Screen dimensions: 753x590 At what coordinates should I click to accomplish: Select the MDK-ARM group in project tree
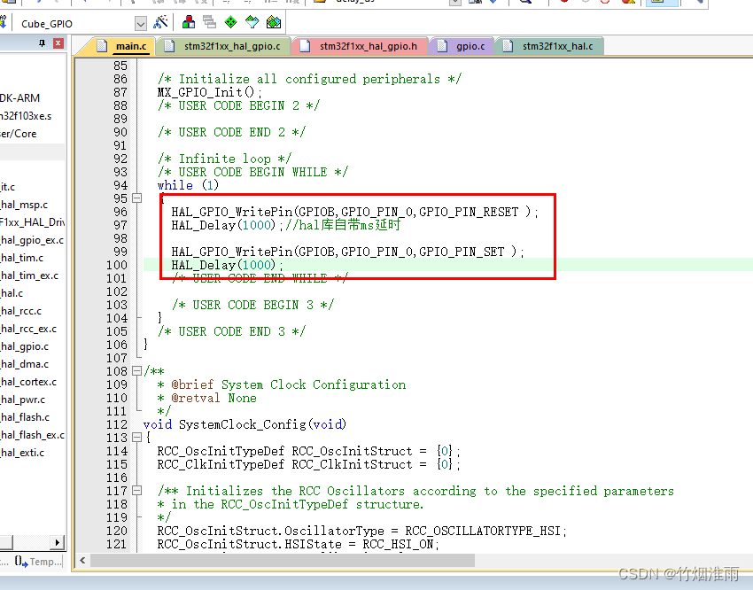click(x=20, y=98)
